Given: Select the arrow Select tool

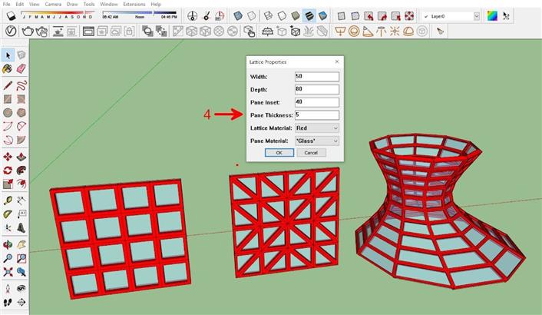Looking at the screenshot, I should pos(8,55).
